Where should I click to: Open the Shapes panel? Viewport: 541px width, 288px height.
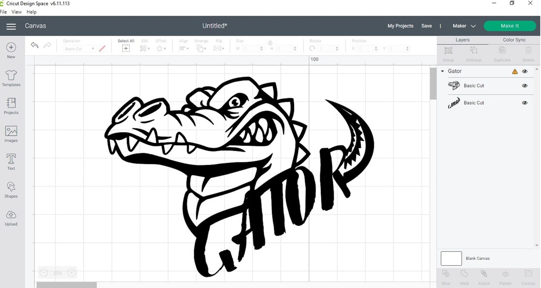pyautogui.click(x=10, y=189)
